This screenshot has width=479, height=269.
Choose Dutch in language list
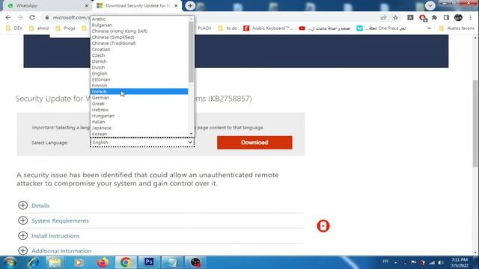139,67
